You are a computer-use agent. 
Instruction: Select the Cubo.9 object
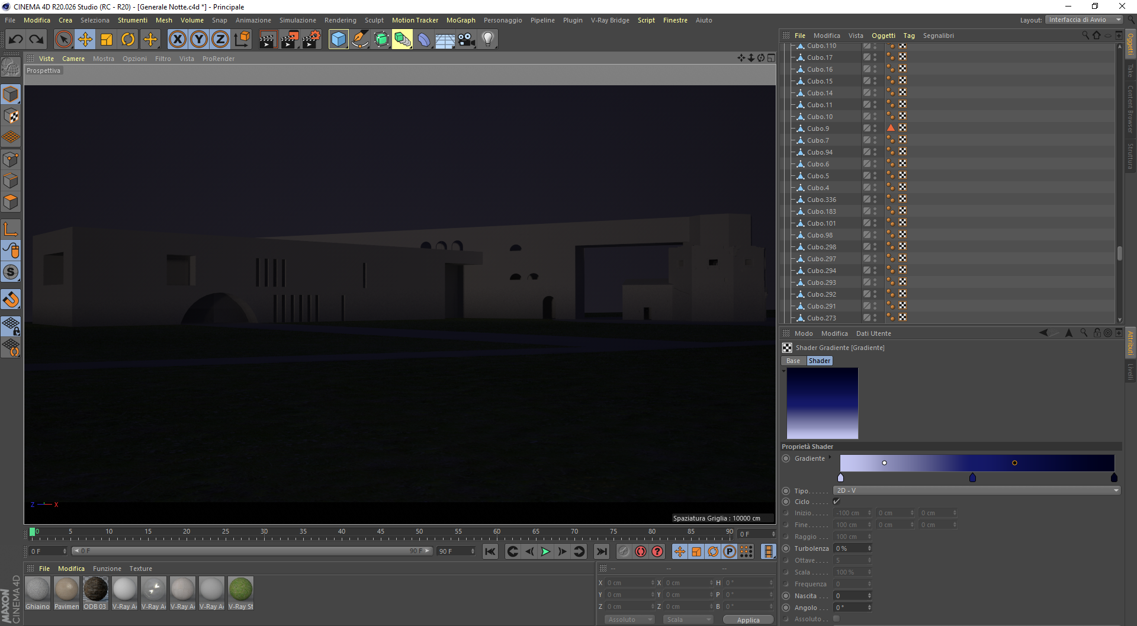pyautogui.click(x=818, y=129)
